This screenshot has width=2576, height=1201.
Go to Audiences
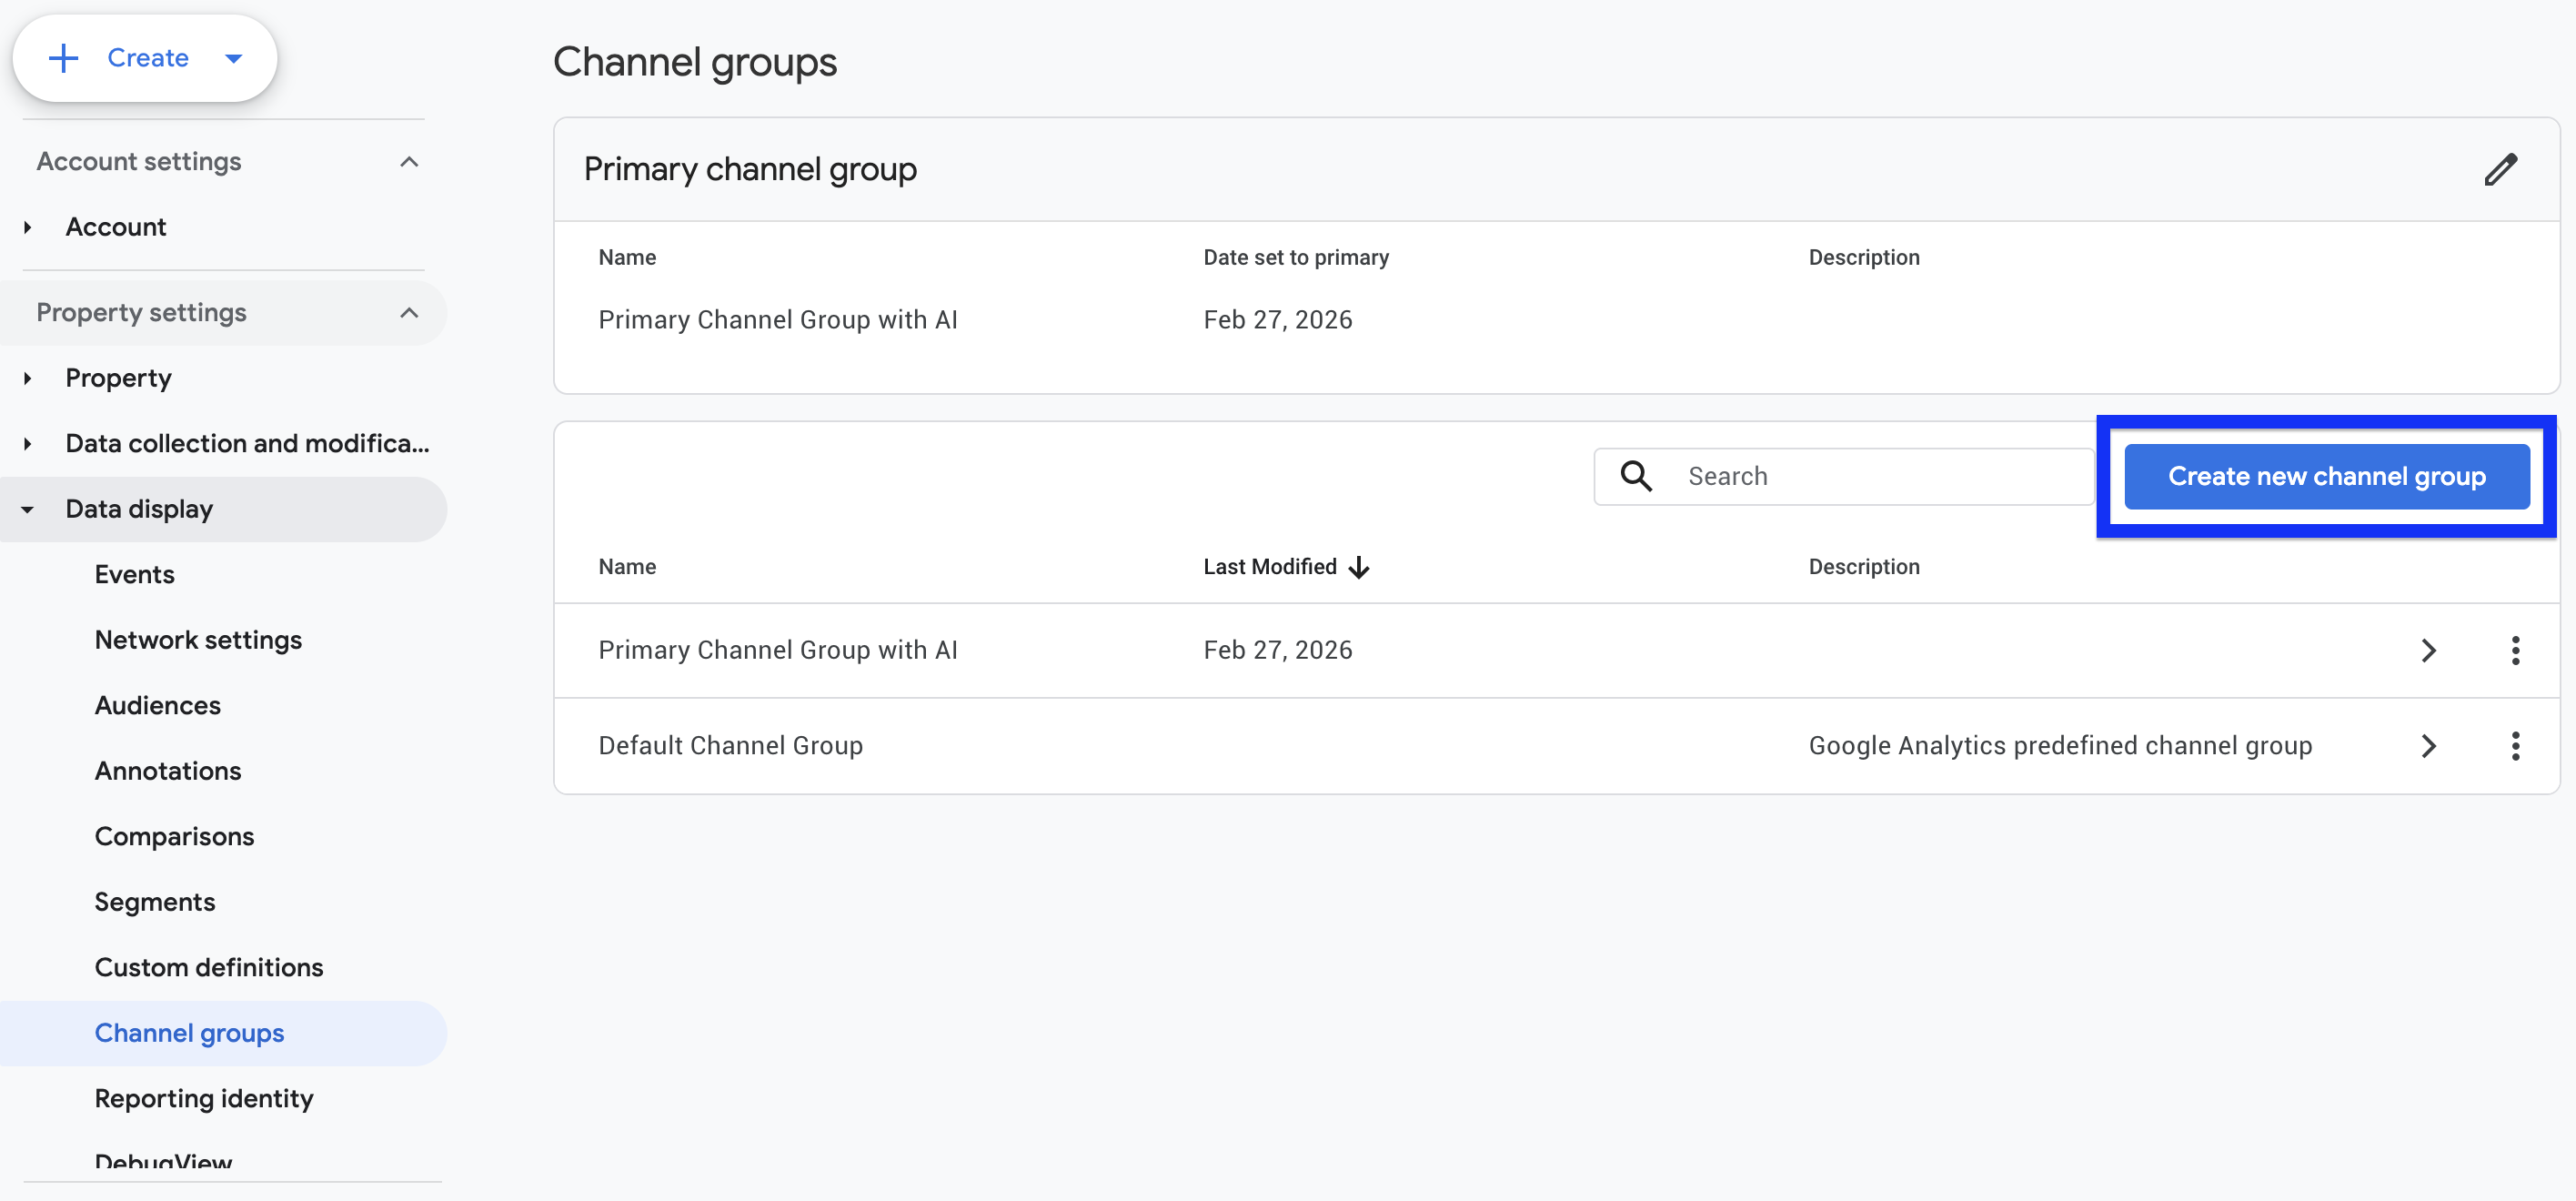coord(158,706)
